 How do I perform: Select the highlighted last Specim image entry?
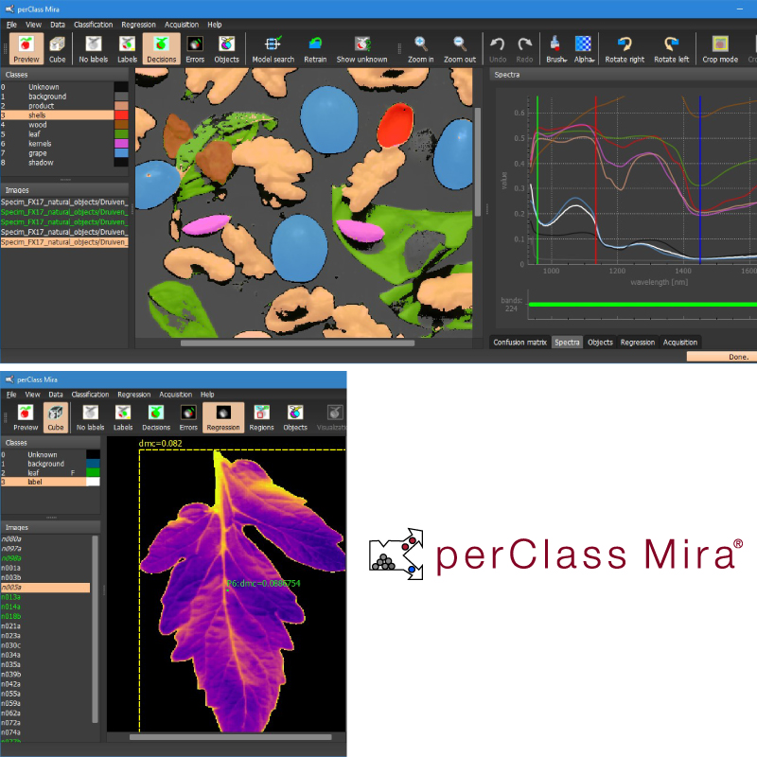[x=64, y=242]
